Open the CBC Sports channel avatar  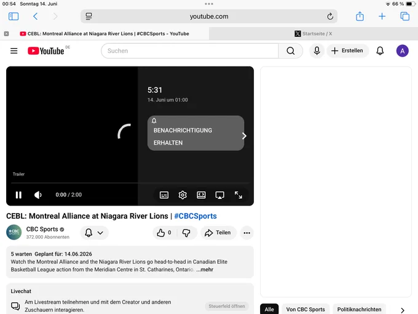pyautogui.click(x=14, y=232)
